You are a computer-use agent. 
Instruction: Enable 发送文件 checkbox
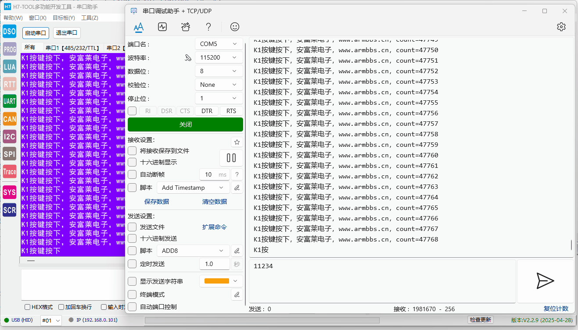tap(132, 227)
